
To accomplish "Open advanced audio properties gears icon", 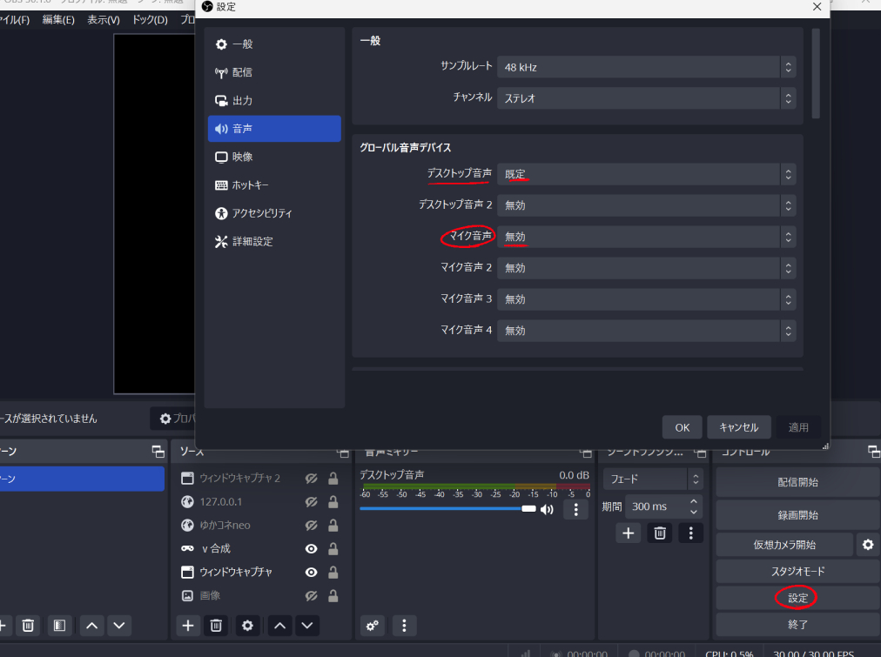I will pyautogui.click(x=372, y=626).
